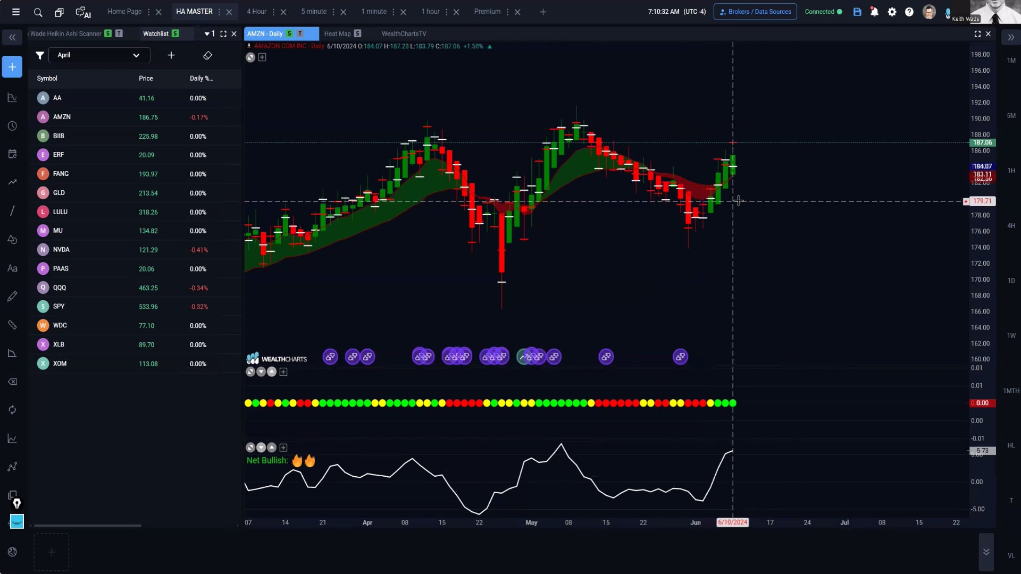Select the QQQ row in watchlist

pos(135,288)
